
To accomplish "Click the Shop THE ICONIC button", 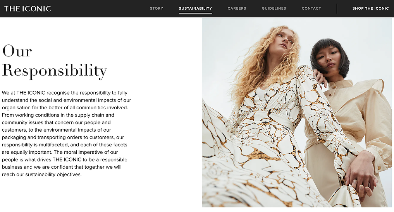I will 370,8.
